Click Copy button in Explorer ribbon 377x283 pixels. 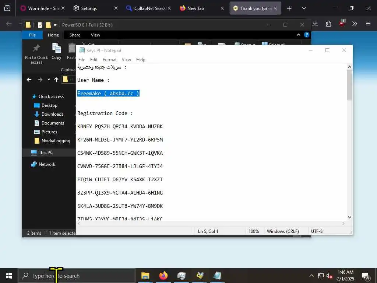point(56,51)
